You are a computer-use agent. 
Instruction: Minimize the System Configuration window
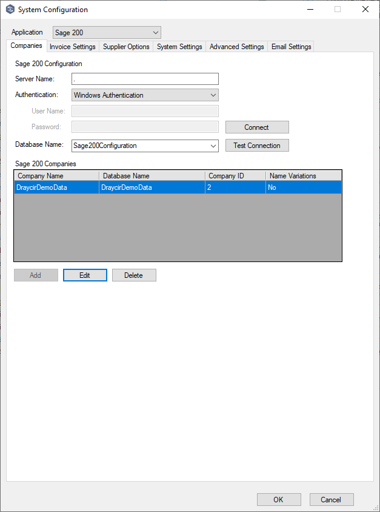coord(310,10)
